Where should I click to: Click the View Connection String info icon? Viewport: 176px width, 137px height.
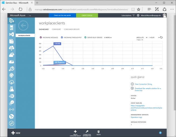click(132, 84)
